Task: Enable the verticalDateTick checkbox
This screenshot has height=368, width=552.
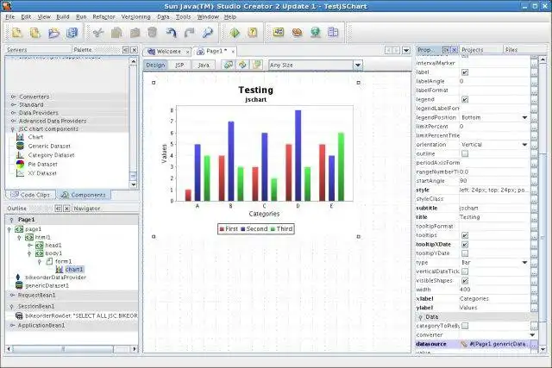Action: pyautogui.click(x=465, y=271)
